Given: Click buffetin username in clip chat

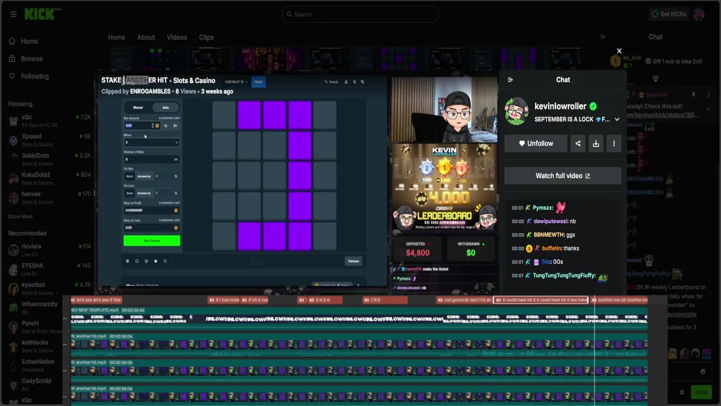Looking at the screenshot, I should point(551,248).
